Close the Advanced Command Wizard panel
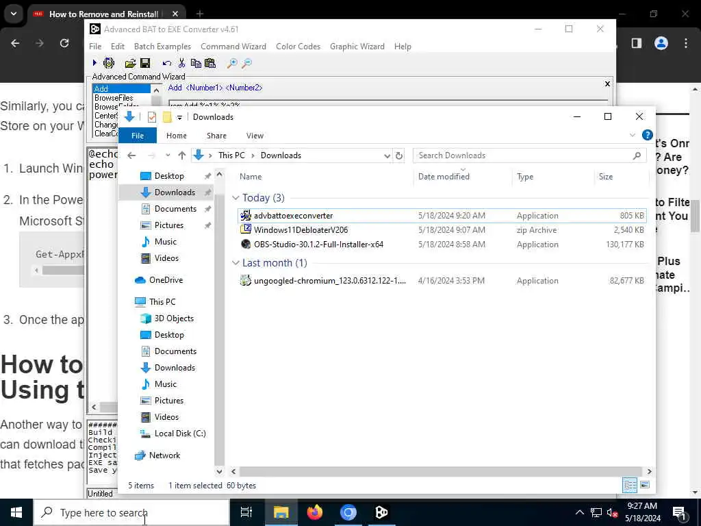 coord(607,84)
